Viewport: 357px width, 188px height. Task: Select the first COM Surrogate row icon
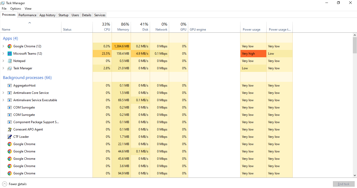[10, 107]
